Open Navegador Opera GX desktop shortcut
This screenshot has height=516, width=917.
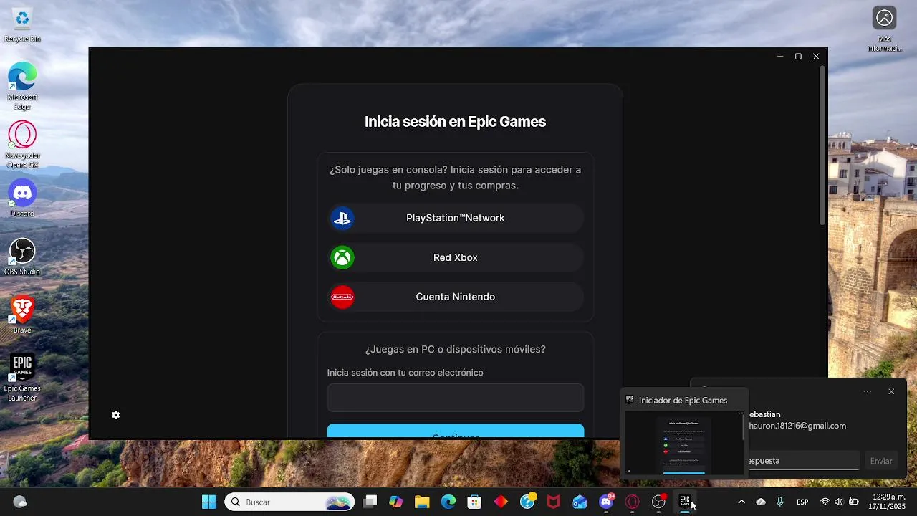click(x=22, y=145)
